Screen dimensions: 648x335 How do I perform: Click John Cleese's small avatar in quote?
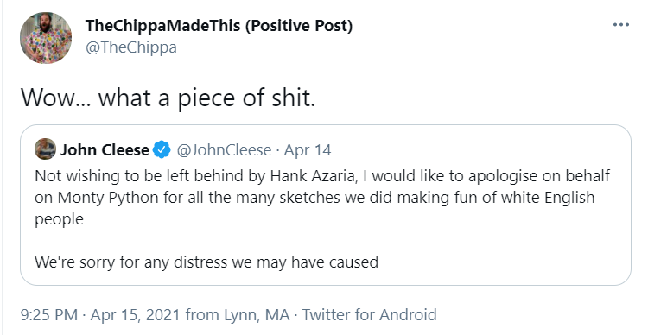(45, 149)
